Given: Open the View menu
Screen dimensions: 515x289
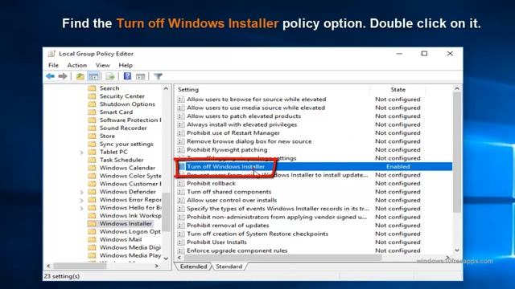Looking at the screenshot, I should (x=103, y=65).
